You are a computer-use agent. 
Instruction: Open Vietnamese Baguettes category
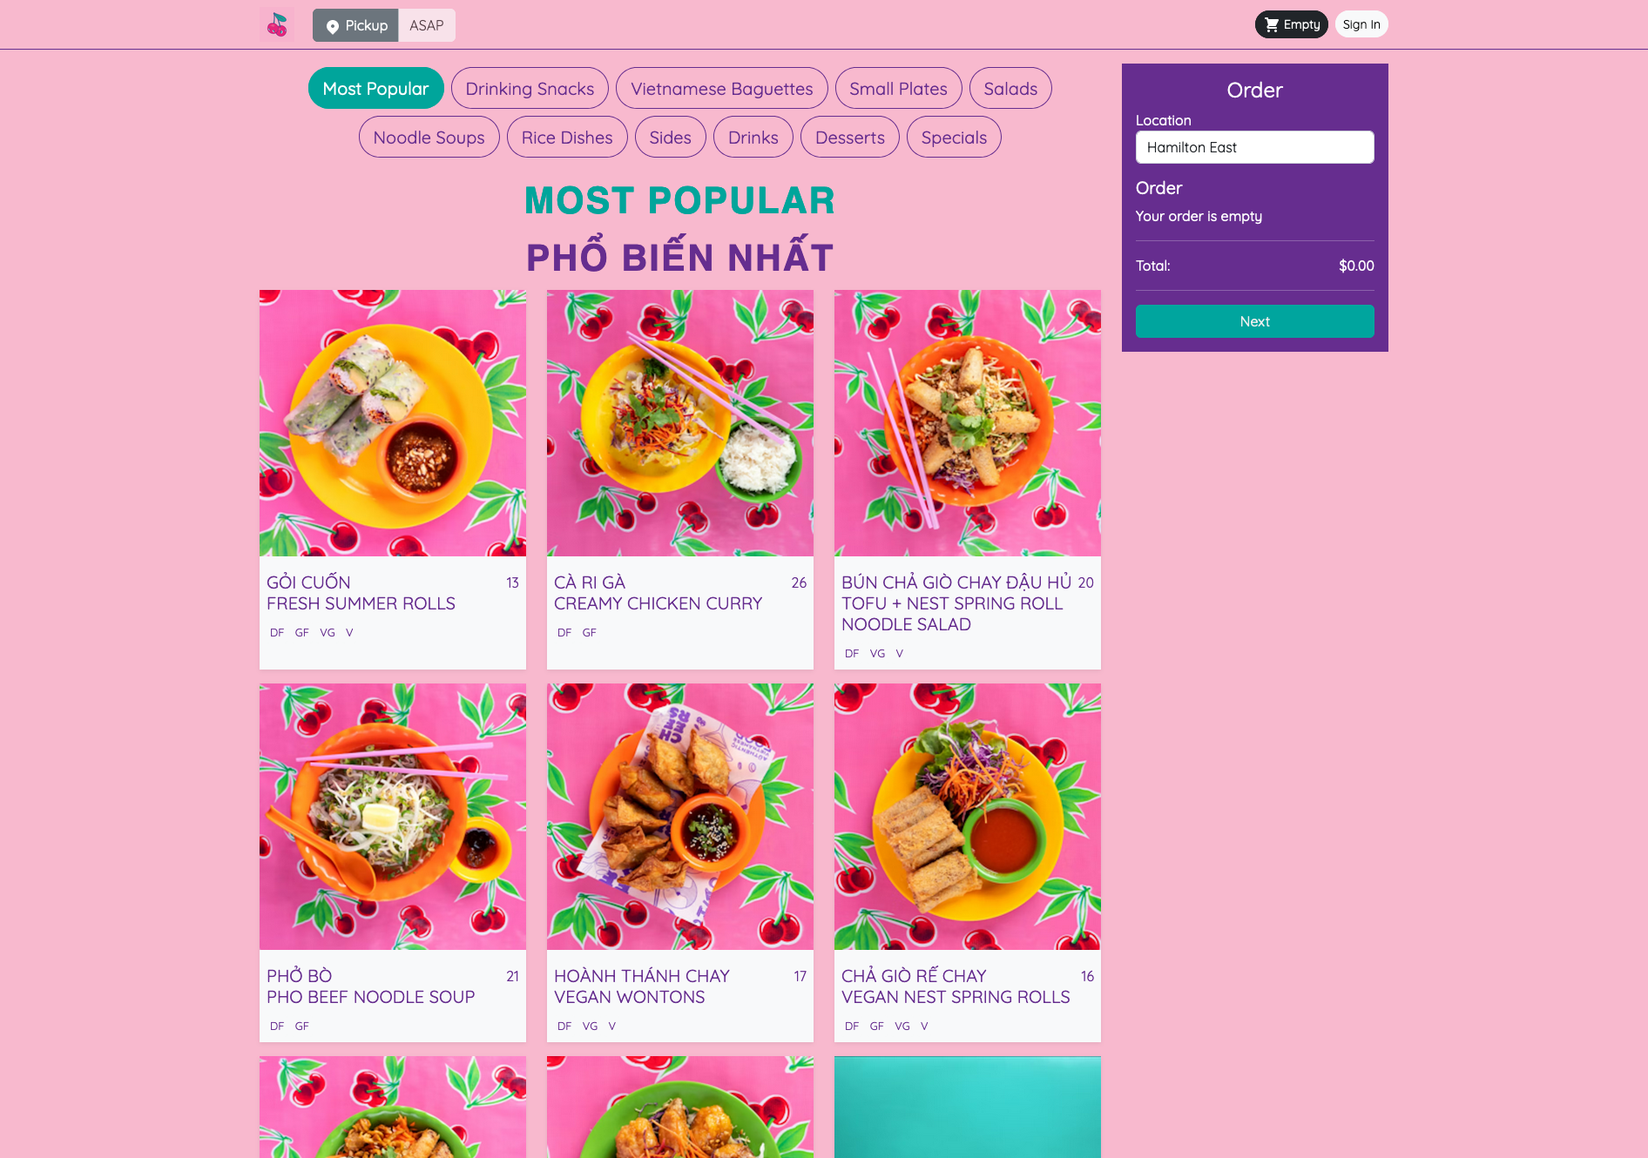pos(721,88)
